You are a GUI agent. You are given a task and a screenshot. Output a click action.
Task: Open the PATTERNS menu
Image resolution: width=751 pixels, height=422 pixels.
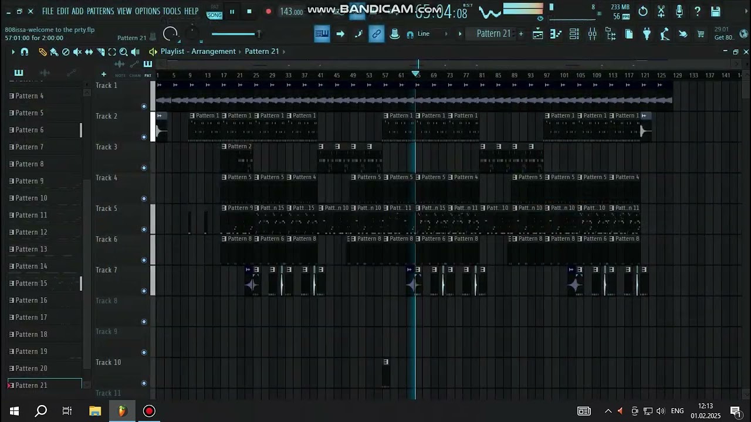100,11
